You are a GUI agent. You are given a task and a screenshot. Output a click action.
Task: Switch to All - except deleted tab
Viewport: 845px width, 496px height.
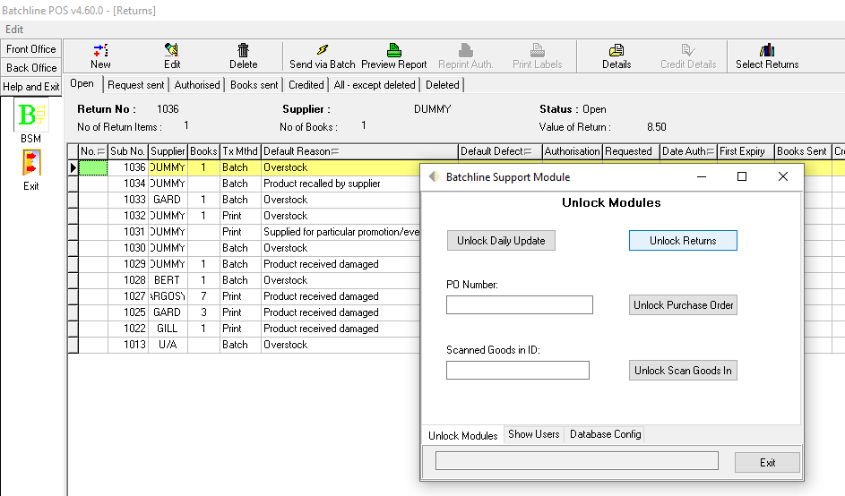coord(375,85)
